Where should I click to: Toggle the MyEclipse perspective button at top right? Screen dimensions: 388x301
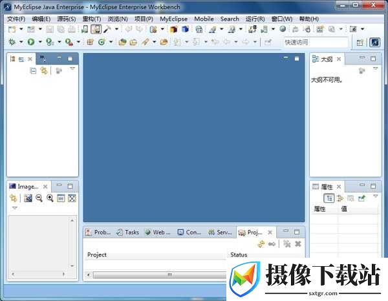coord(374,43)
